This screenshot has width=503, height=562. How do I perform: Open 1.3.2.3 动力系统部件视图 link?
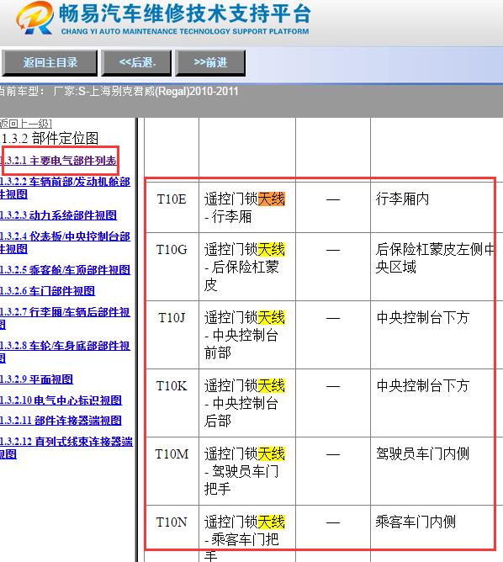point(58,215)
